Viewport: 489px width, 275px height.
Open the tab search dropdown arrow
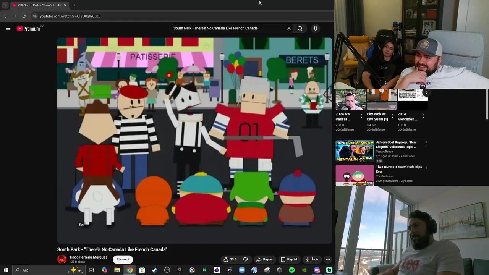(5, 5)
